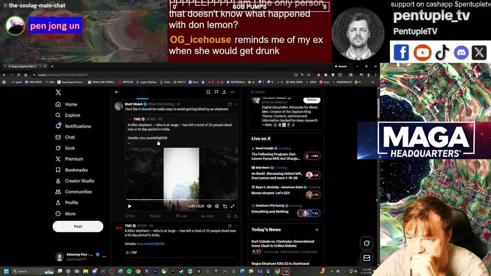Open more options on lower TMZ post
Viewport: 491px width, 276px height.
pos(236,226)
